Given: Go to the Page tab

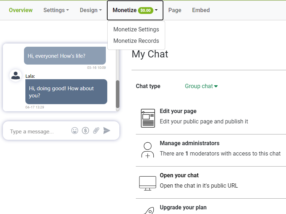Looking at the screenshot, I should (175, 10).
